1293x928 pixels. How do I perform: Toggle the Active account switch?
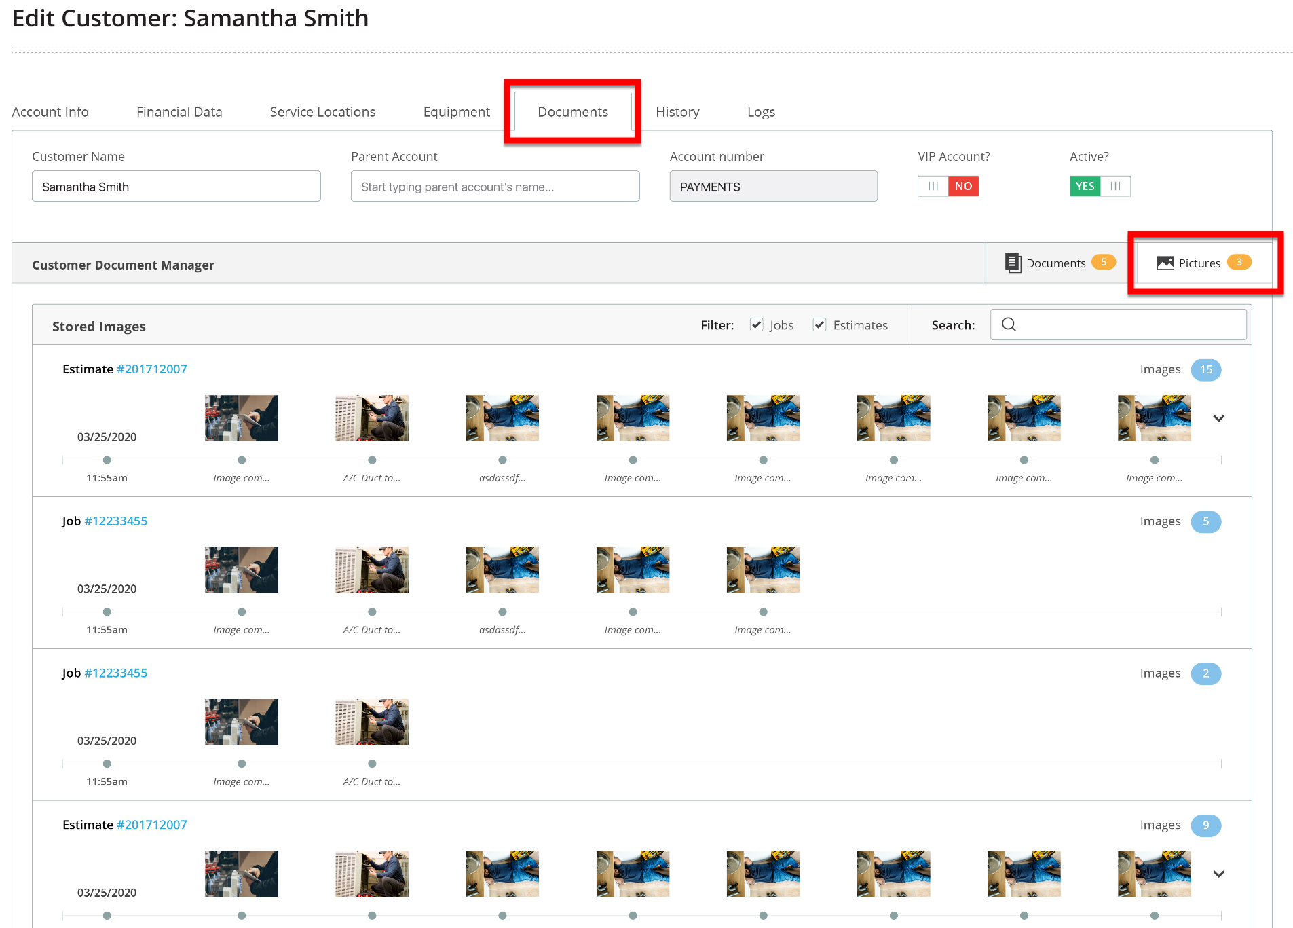tap(1100, 186)
